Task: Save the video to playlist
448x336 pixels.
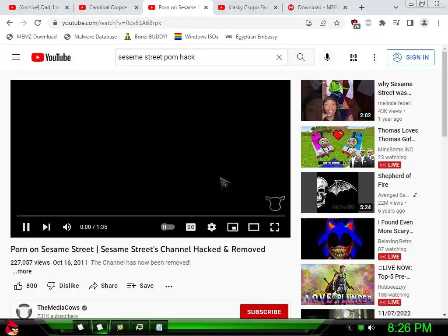Action: (140, 286)
